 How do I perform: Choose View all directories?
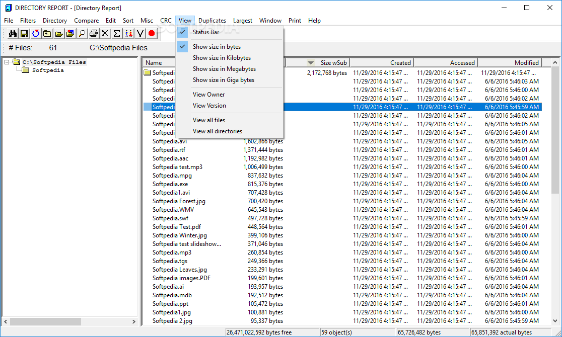[x=230, y=131]
